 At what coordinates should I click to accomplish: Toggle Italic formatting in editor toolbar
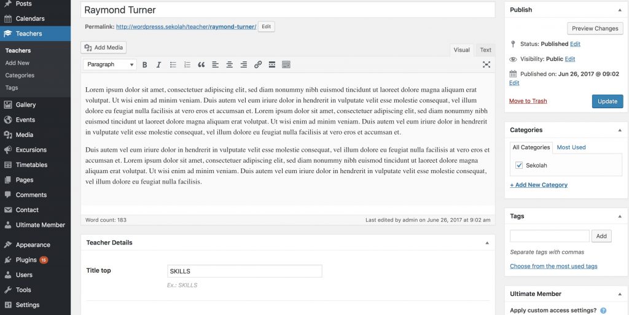coord(158,64)
